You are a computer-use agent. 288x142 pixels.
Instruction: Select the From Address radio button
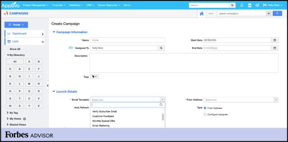coord(205,108)
